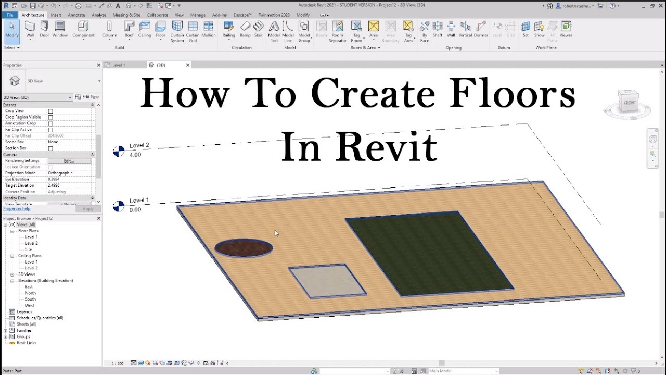Collapse the Floor Plans tree node
The image size is (666, 375).
12,231
